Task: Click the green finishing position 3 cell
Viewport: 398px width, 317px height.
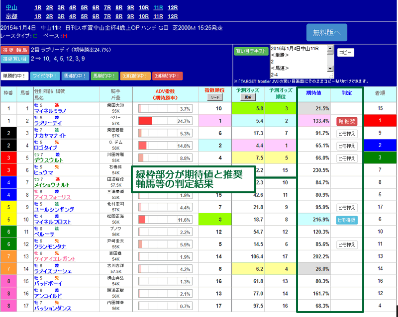Action: pos(380,158)
